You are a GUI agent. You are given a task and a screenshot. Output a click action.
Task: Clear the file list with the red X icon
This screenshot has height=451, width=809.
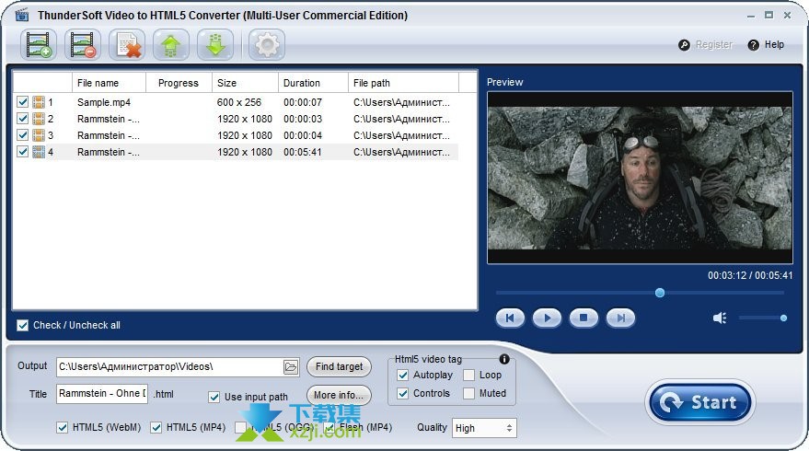click(127, 45)
